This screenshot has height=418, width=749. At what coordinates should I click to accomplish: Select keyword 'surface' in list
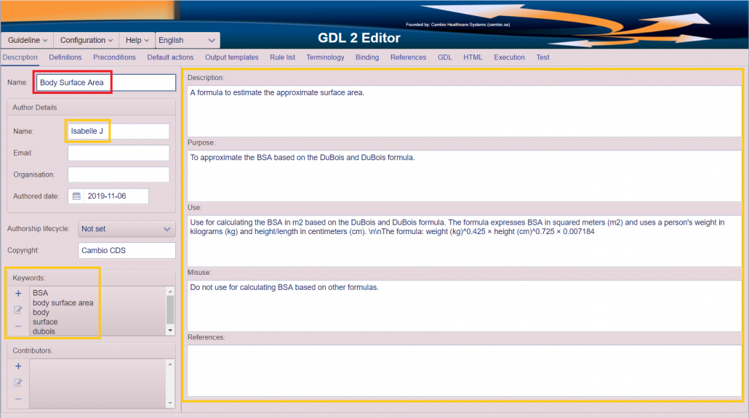point(45,322)
